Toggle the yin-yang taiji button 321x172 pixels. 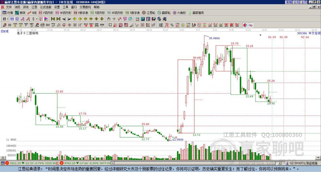(245, 25)
